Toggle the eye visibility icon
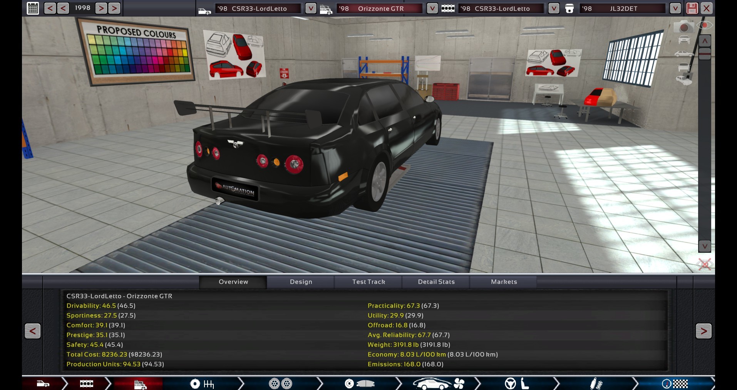737x390 pixels. tap(704, 25)
